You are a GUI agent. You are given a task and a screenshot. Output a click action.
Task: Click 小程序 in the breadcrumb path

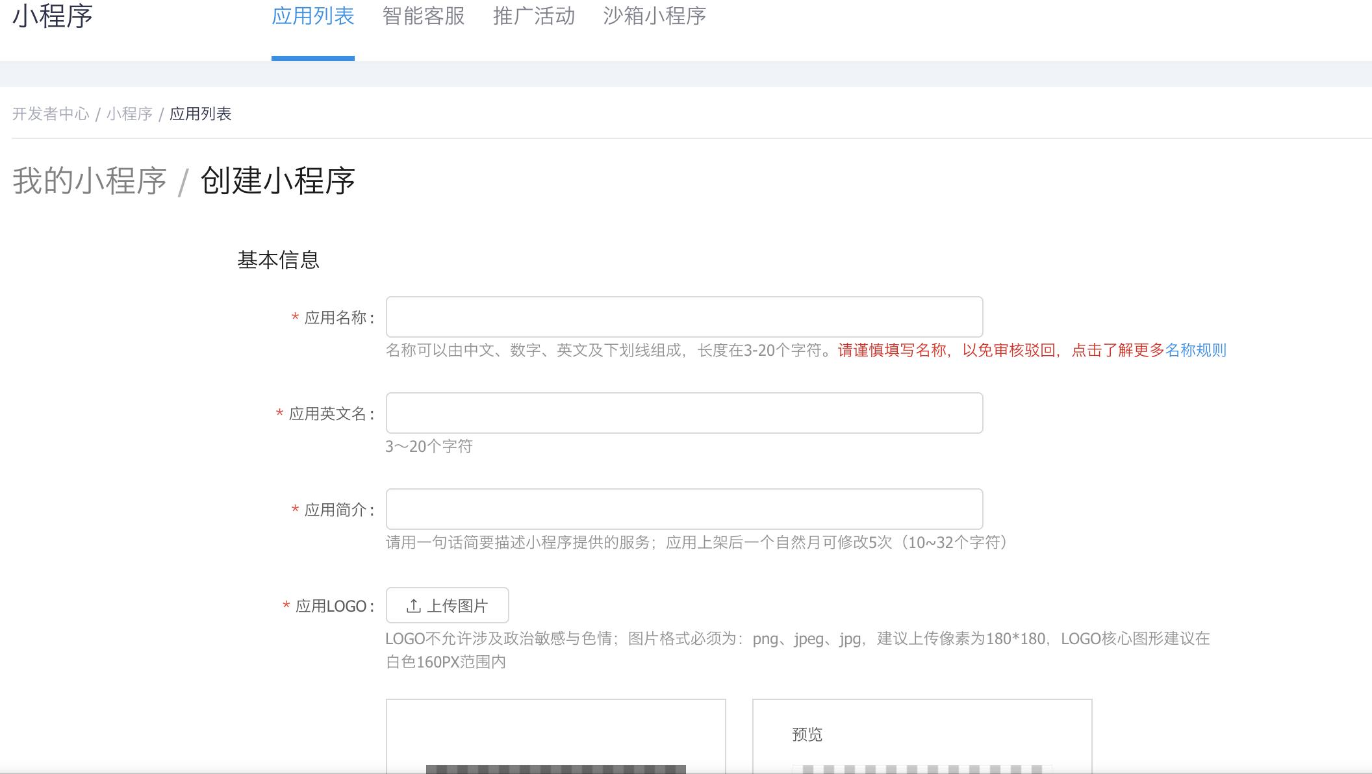[x=129, y=114]
